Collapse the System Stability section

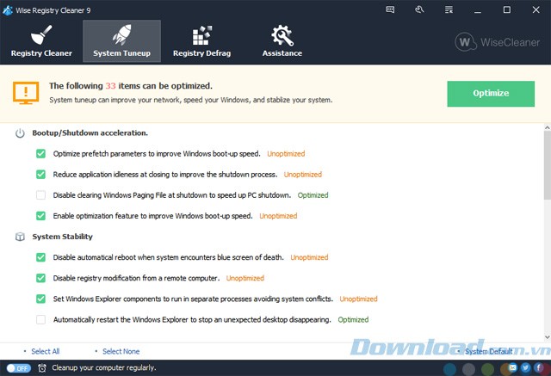pyautogui.click(x=20, y=237)
